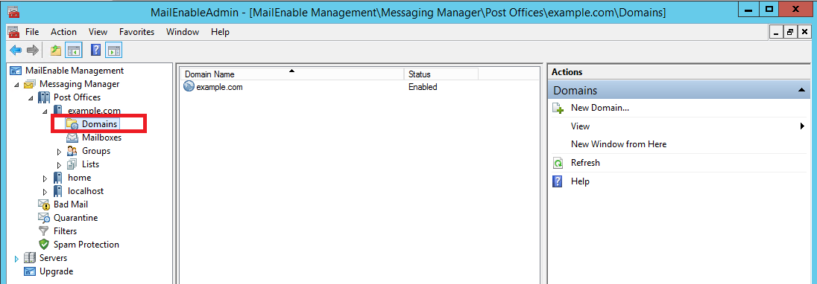Open the Favorites menu
This screenshot has height=284, width=817.
[136, 32]
